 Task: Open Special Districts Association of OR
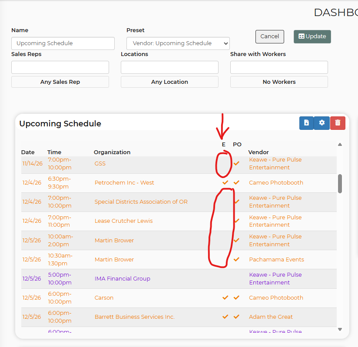[x=141, y=202]
